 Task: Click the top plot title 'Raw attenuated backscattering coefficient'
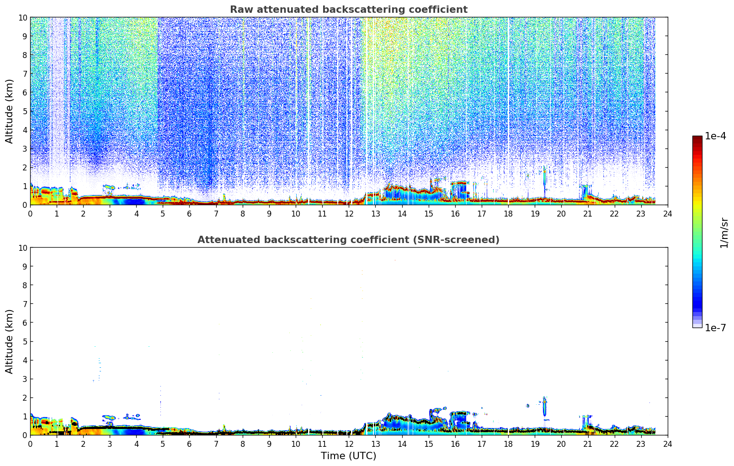coord(348,10)
